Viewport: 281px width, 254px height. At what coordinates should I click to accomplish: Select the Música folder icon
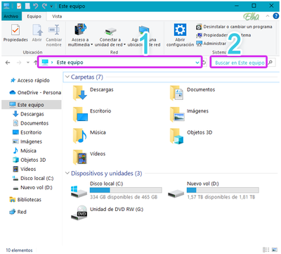click(80, 136)
